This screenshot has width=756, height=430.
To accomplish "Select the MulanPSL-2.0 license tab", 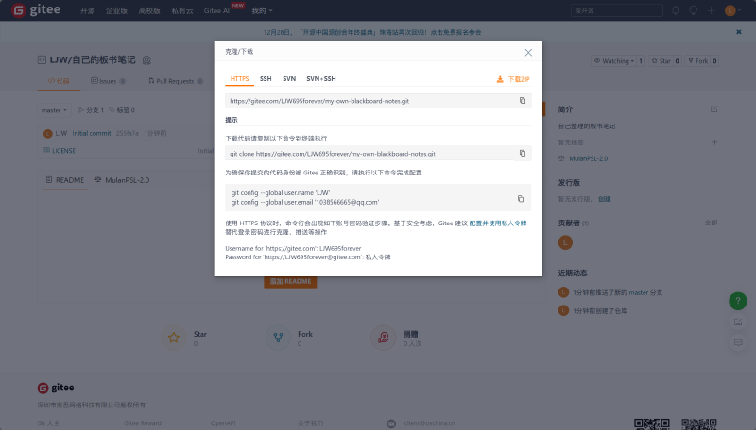I will (x=122, y=180).
